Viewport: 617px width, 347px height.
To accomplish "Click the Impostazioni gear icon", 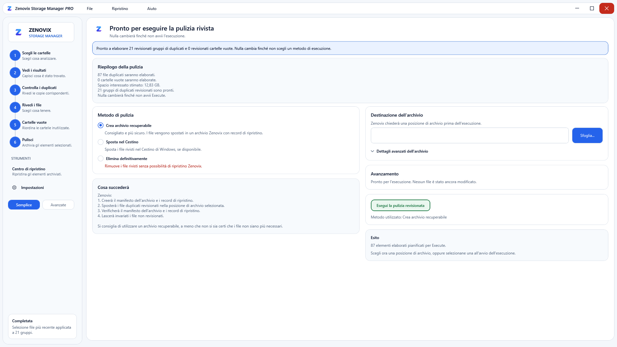I will [x=14, y=188].
